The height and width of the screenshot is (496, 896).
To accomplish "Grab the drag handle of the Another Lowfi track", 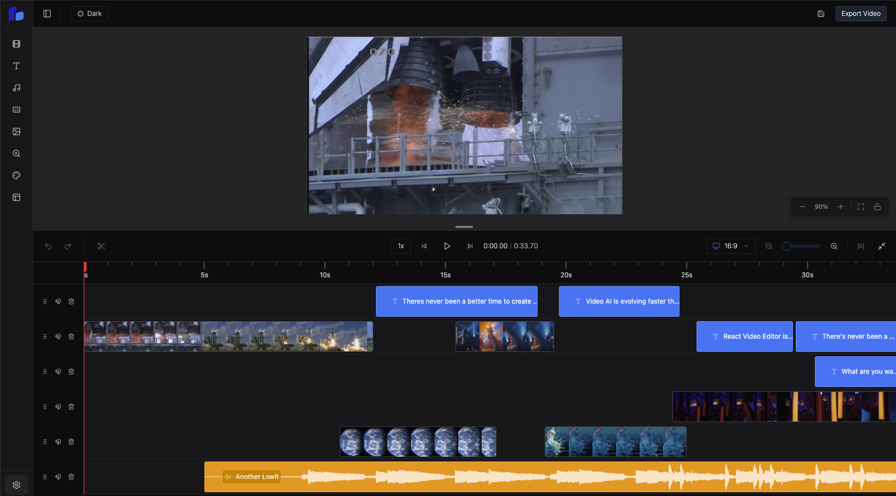I will pyautogui.click(x=45, y=477).
